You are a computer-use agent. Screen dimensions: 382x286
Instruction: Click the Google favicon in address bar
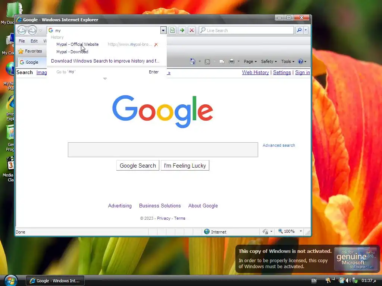click(51, 30)
